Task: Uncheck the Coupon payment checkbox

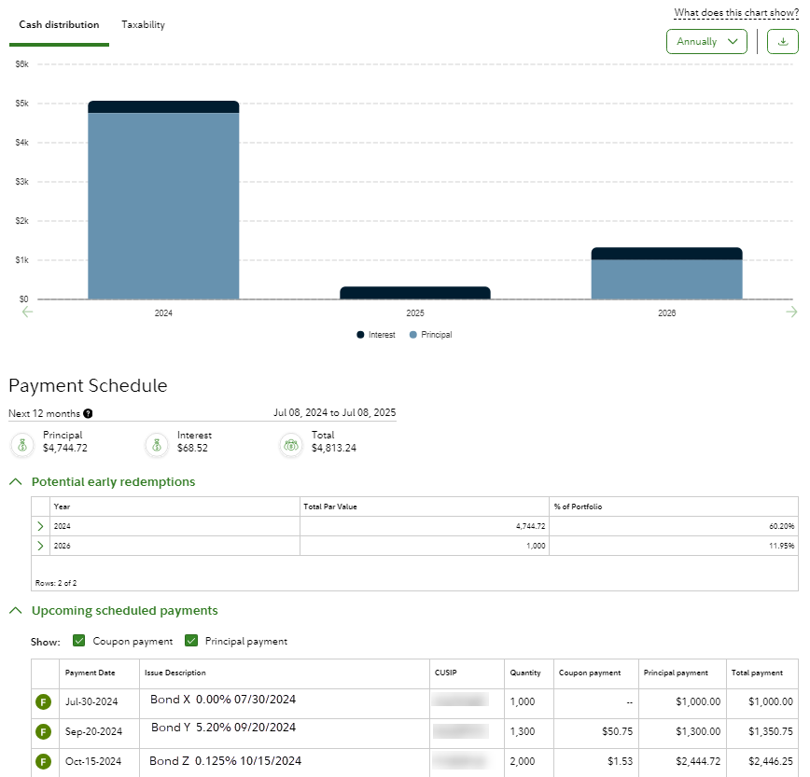Action: pyautogui.click(x=79, y=641)
